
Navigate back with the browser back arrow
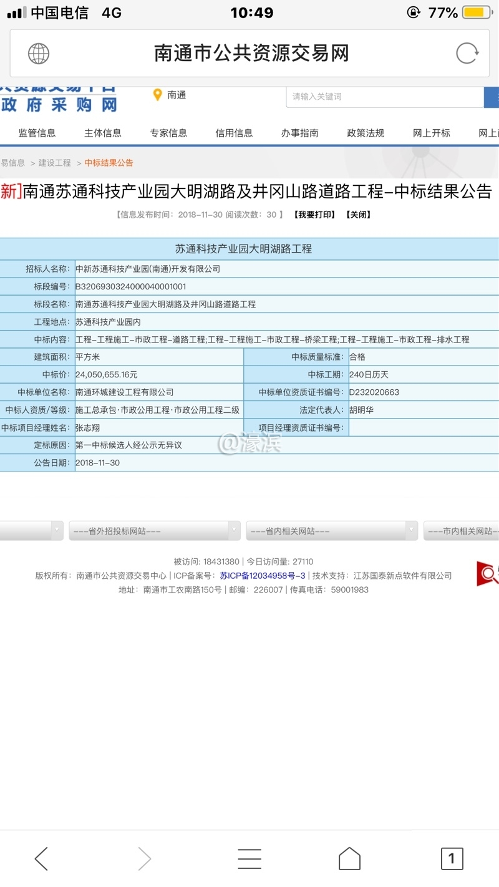(x=41, y=857)
